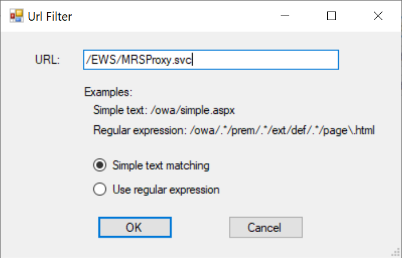402x258 pixels.
Task: Click the "URL:" field label
Action: 48,60
